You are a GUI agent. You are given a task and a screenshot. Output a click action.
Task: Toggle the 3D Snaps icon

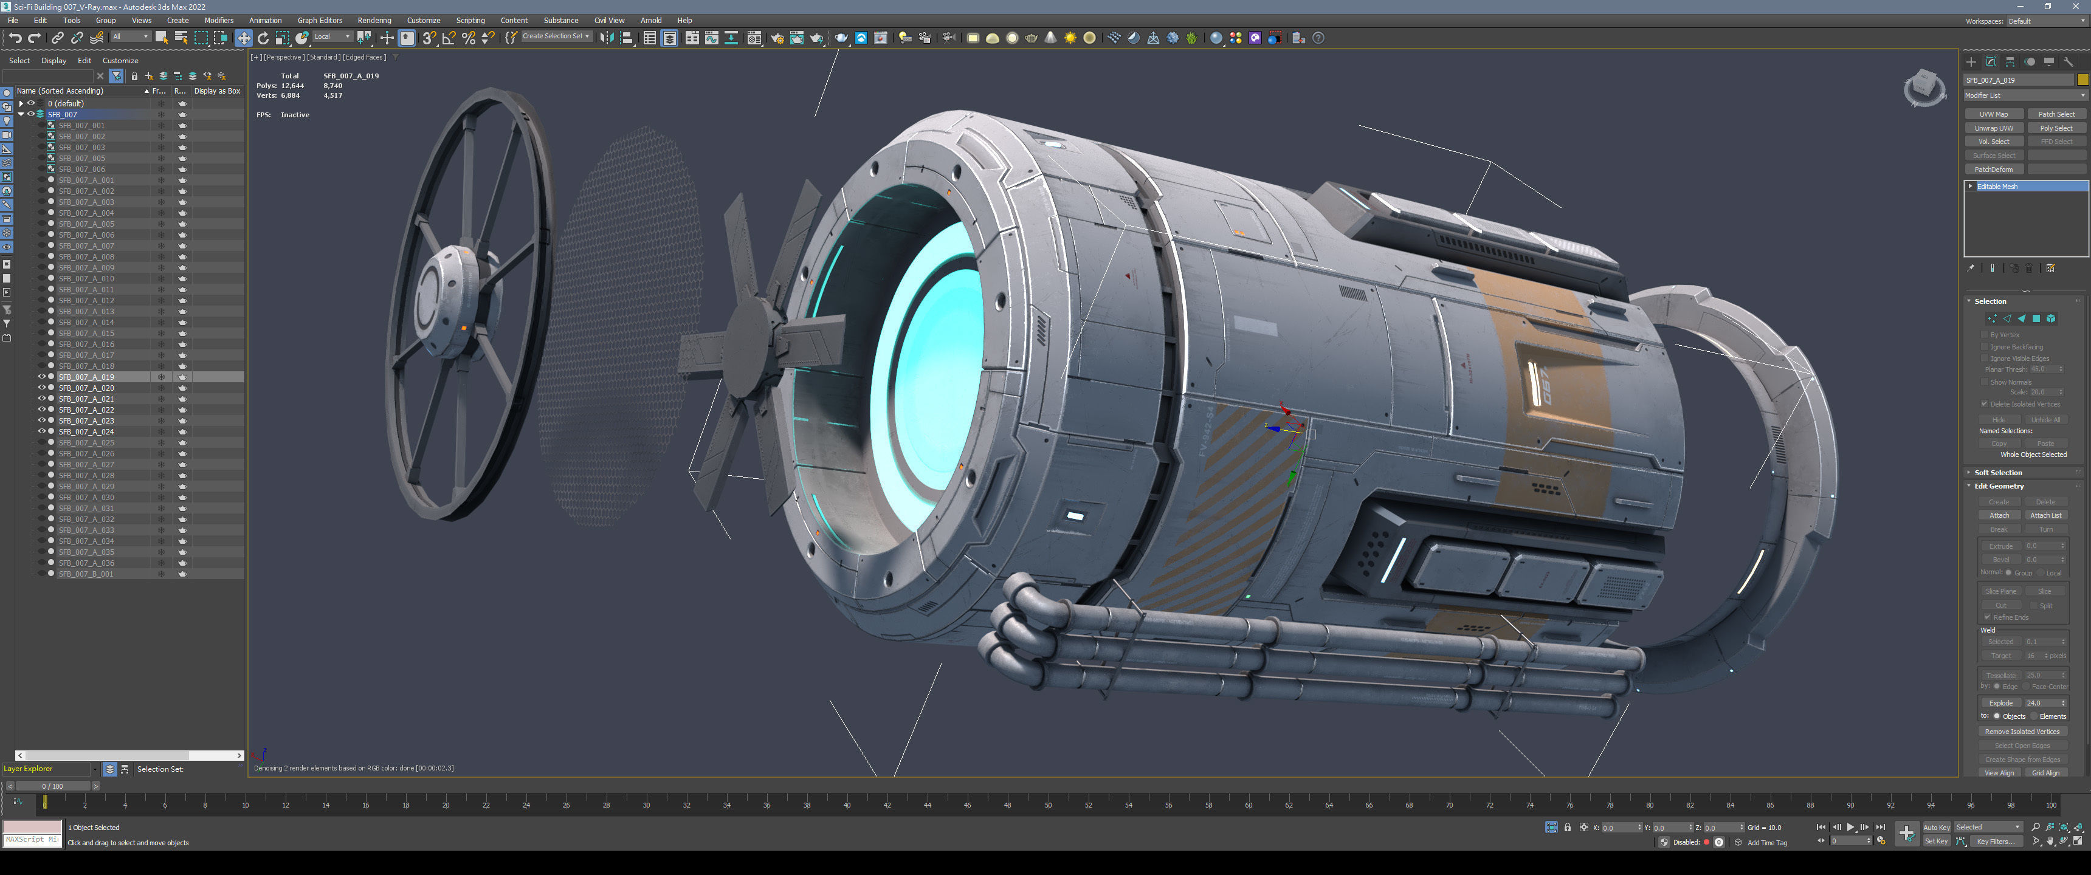coord(429,37)
